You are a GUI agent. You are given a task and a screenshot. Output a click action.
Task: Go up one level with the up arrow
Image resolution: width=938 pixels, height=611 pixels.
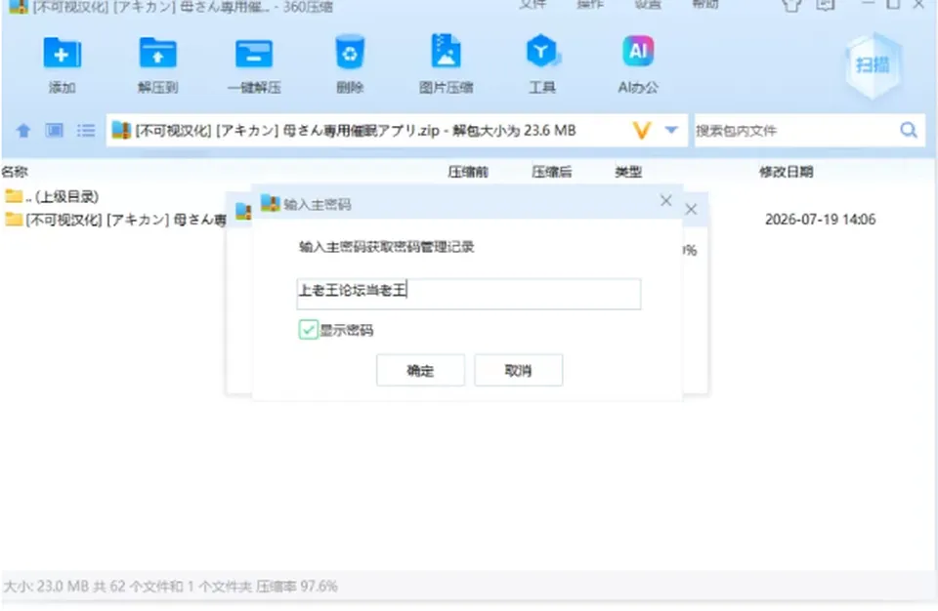23,131
